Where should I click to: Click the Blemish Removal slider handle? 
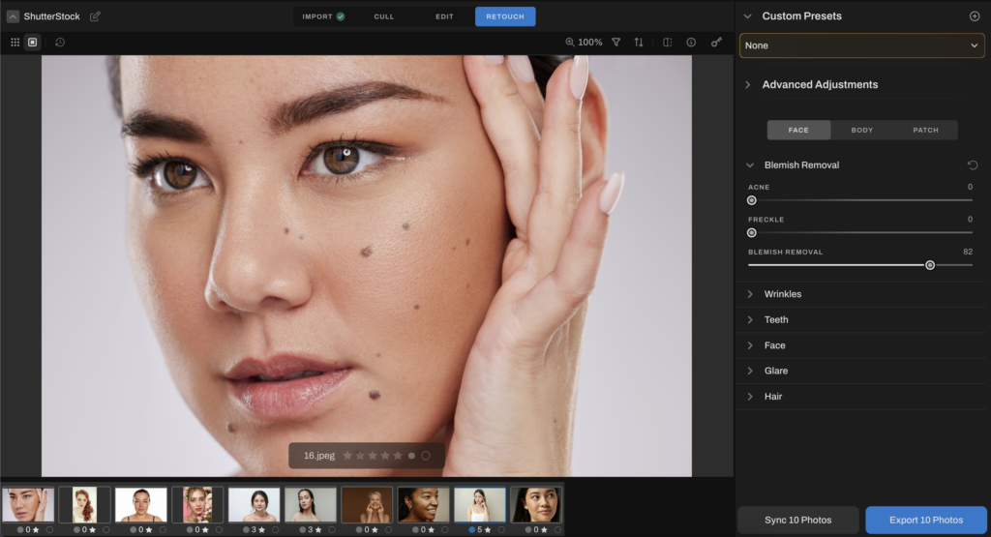point(930,265)
